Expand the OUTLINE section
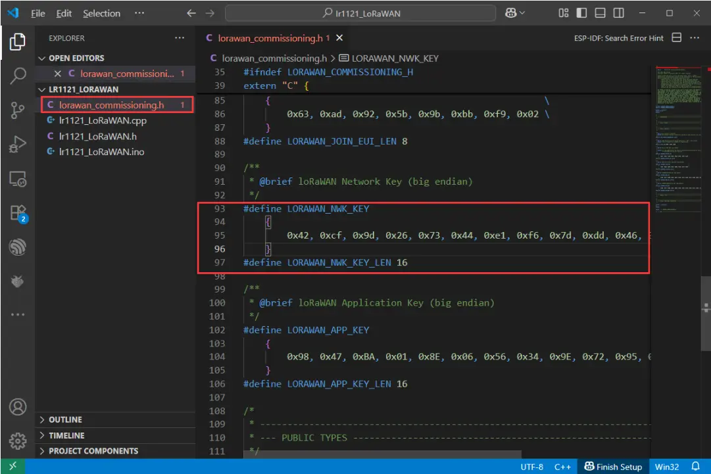 coord(66,419)
